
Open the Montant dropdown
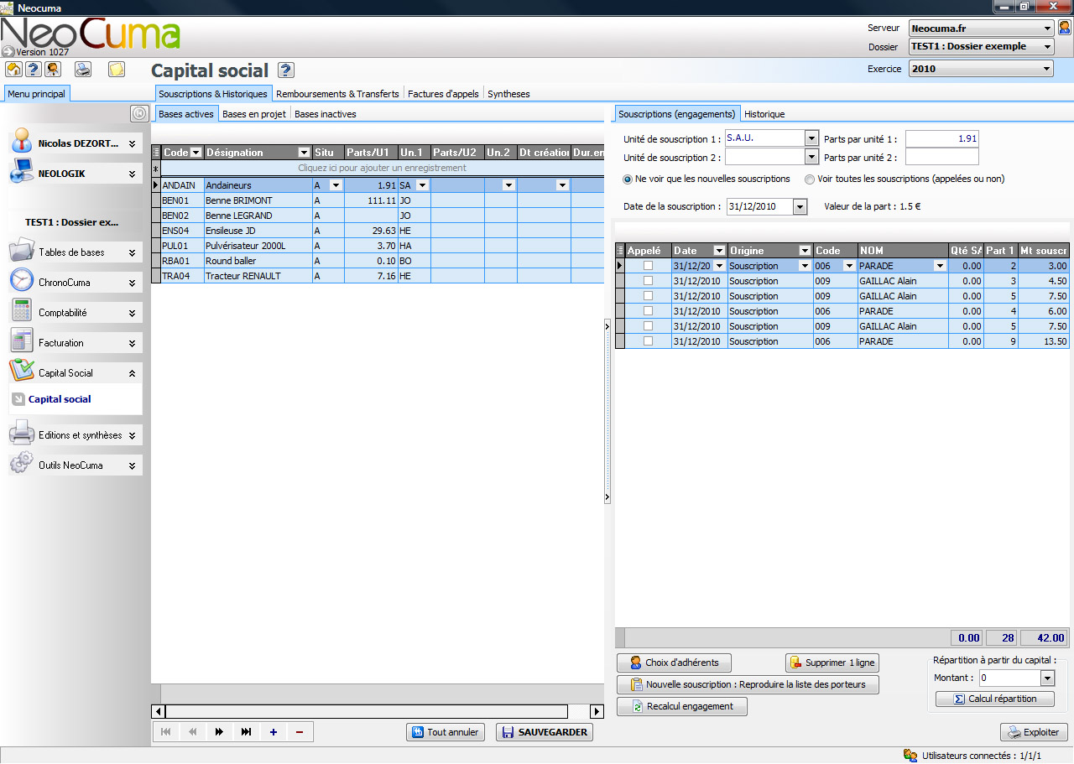[x=1047, y=678]
